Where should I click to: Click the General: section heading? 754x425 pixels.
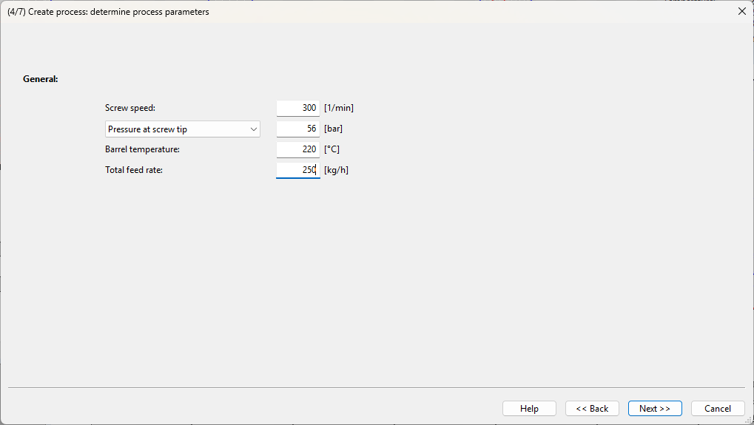click(x=41, y=79)
